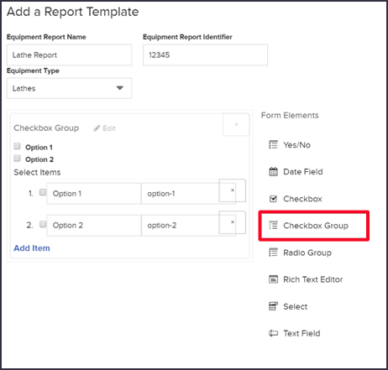The height and width of the screenshot is (370, 388).
Task: Add a Text Field element
Action: pyautogui.click(x=294, y=333)
